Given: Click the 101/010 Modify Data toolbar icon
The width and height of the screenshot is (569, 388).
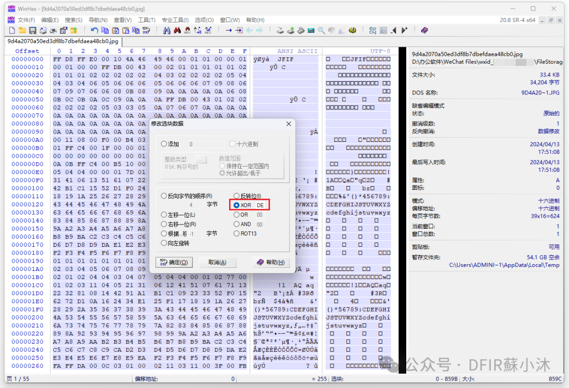Looking at the screenshot, I should tap(146, 31).
